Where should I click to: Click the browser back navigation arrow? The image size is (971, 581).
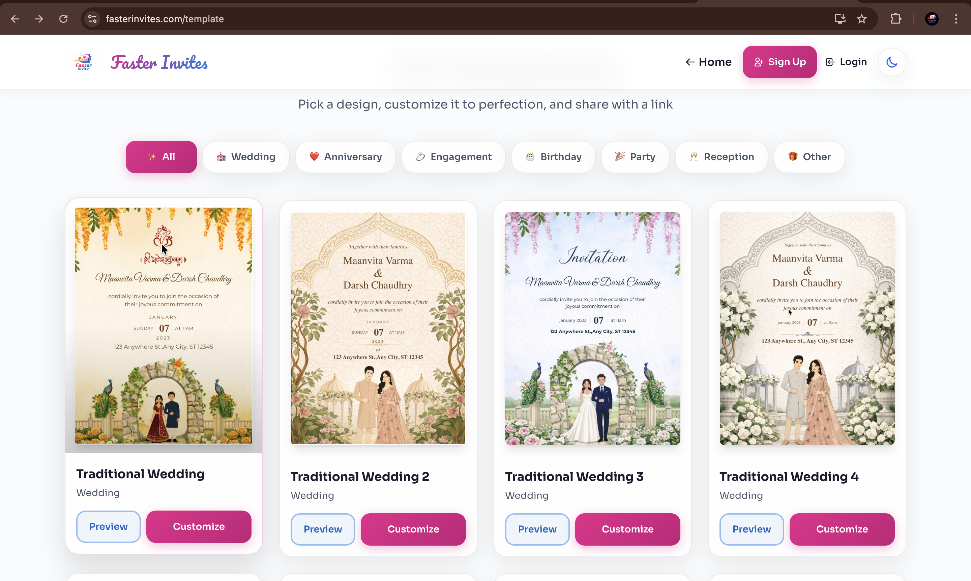point(15,19)
